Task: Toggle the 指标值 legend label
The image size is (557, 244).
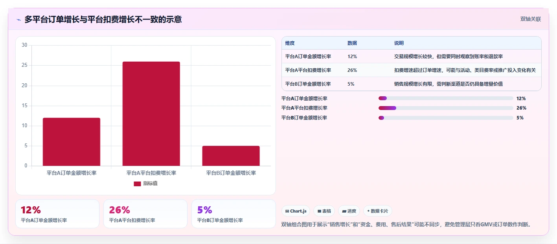Action: click(150, 183)
